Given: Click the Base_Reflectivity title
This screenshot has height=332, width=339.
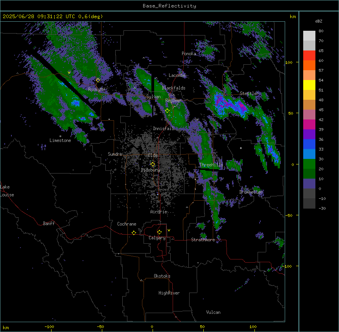Looking at the screenshot, I should coord(169,6).
